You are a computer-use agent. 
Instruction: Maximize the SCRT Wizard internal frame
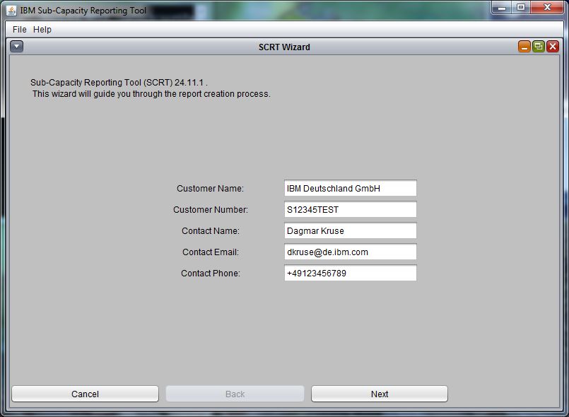[539, 47]
